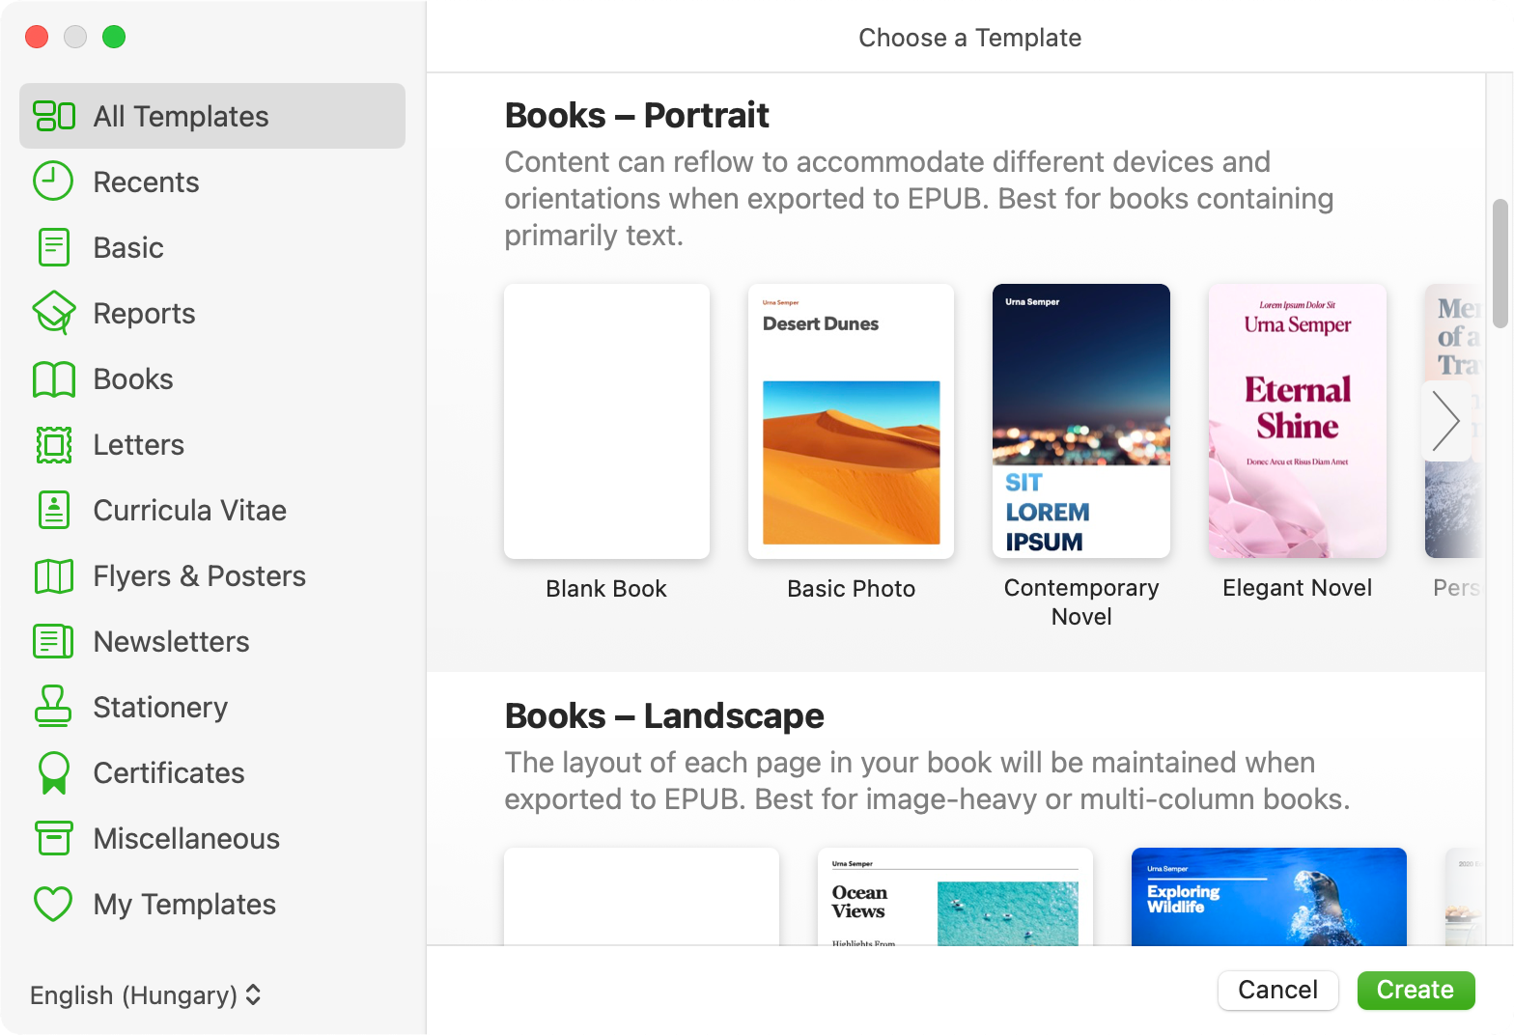The width and height of the screenshot is (1514, 1035).
Task: Click the Books open-book icon
Action: point(54,379)
